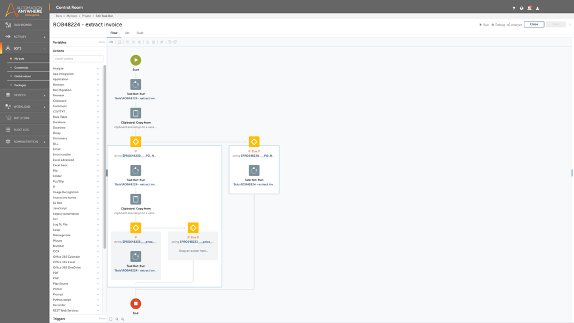Click the fit-to-screen icon below canvas

click(111, 319)
